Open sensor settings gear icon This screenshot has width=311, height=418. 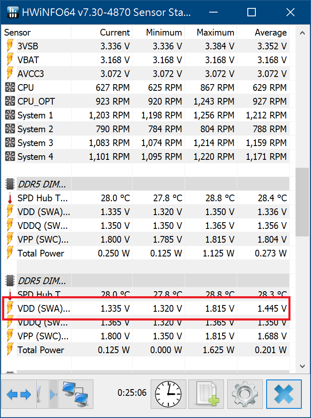[245, 394]
